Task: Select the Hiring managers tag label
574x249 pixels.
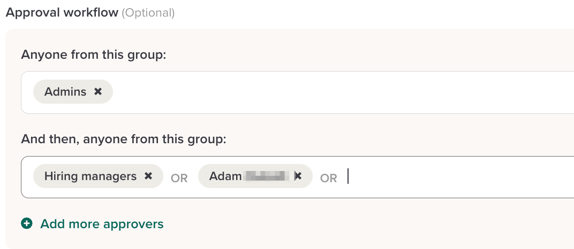Action: pos(90,176)
